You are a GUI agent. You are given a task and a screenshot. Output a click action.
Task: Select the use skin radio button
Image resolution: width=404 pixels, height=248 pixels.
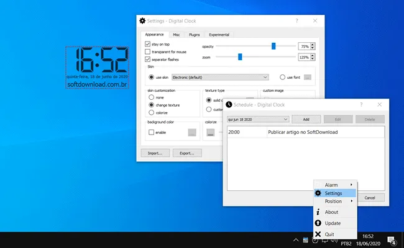point(151,77)
